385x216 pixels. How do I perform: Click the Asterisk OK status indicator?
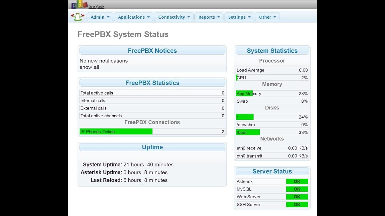click(297, 181)
